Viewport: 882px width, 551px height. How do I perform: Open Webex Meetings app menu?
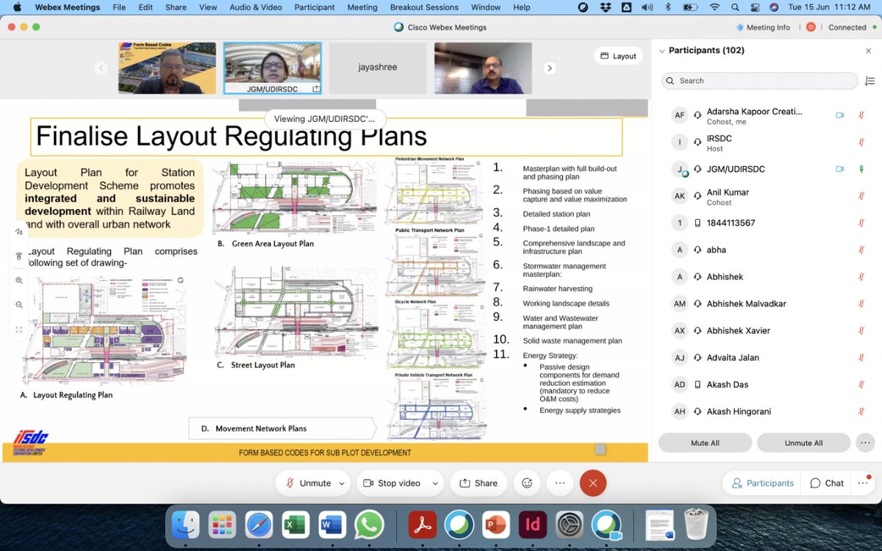(x=66, y=7)
